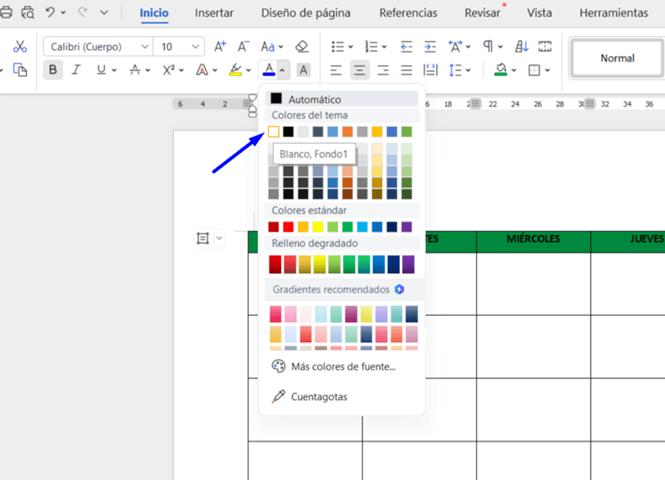Screen dimensions: 665x480
Task: Select Automático font color option
Action: [x=314, y=99]
